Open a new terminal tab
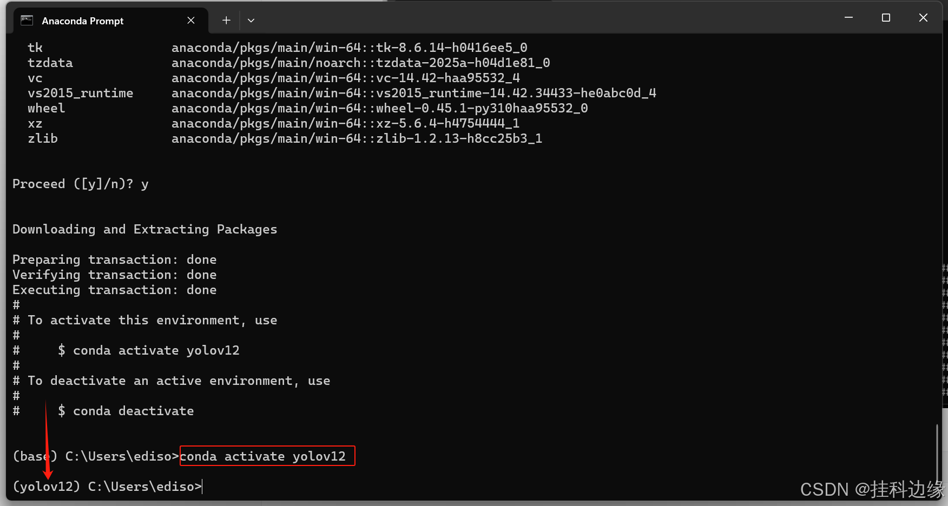Image resolution: width=948 pixels, height=506 pixels. point(226,21)
